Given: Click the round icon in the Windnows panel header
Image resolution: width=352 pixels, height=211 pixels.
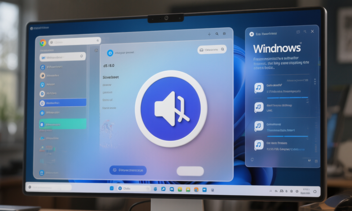Looking at the screenshot, I should pos(251,34).
